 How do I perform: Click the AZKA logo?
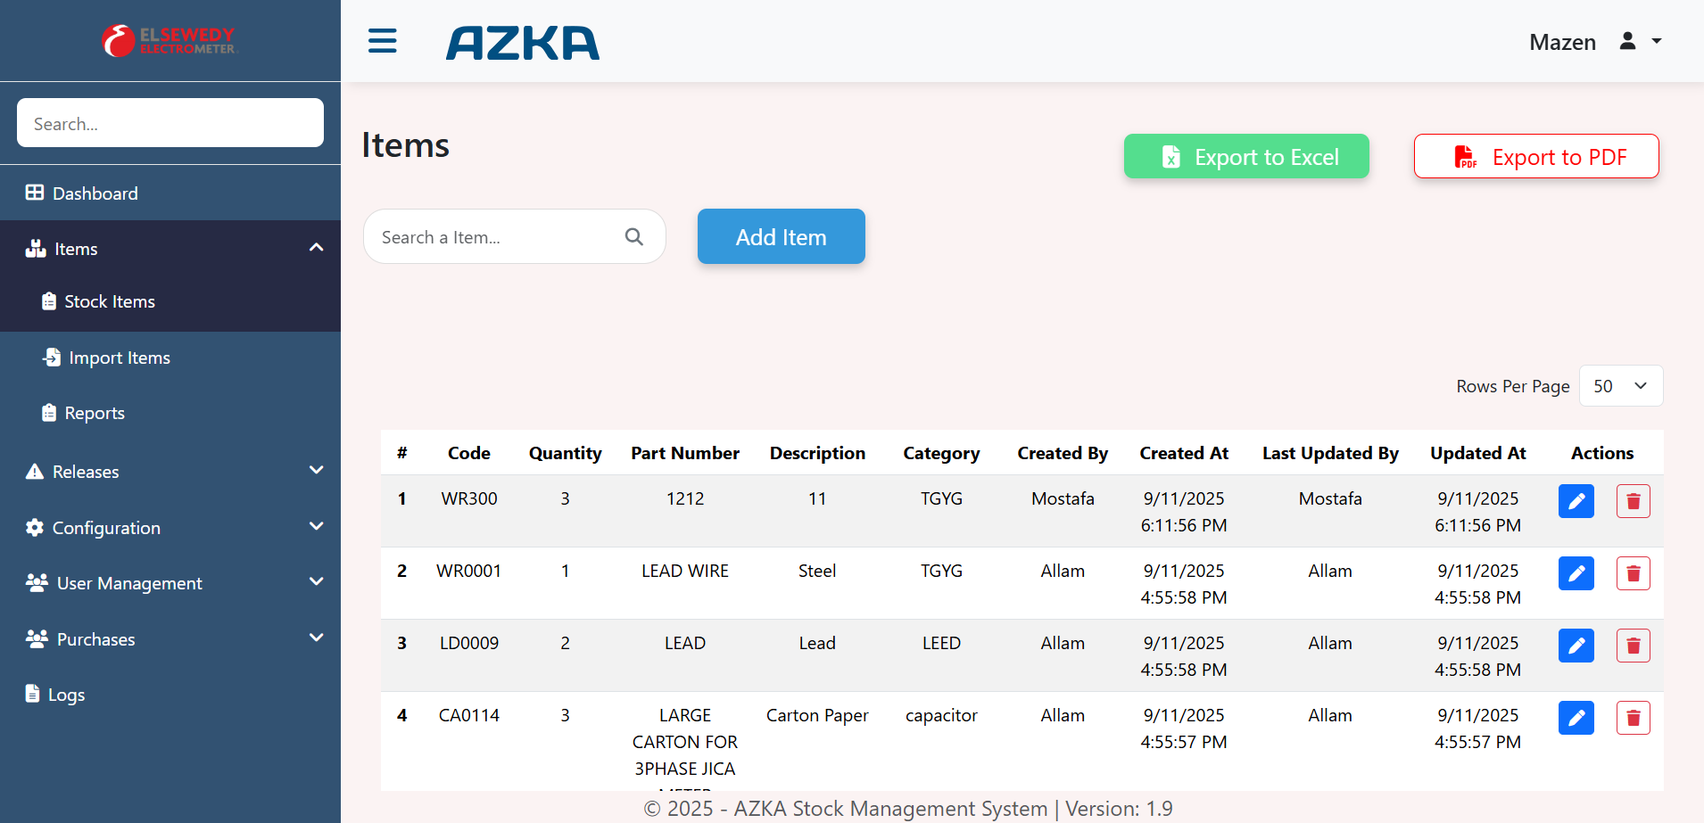pos(523,43)
